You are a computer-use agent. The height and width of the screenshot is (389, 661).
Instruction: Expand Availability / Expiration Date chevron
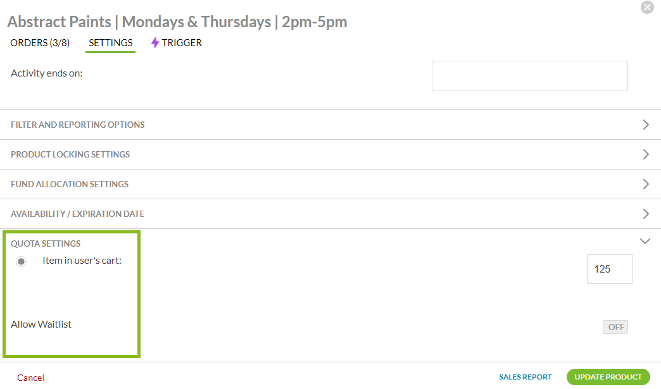coord(646,214)
